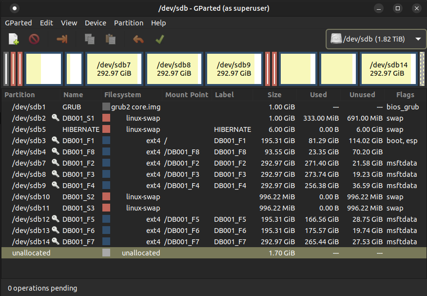Click the Undo last operation icon
This screenshot has width=427, height=296.
click(138, 39)
